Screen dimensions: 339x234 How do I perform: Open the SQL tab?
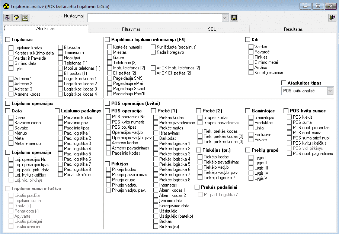(212, 29)
